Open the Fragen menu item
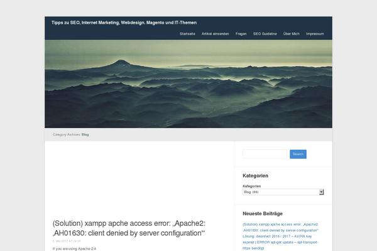The image size is (377, 251). [x=241, y=34]
